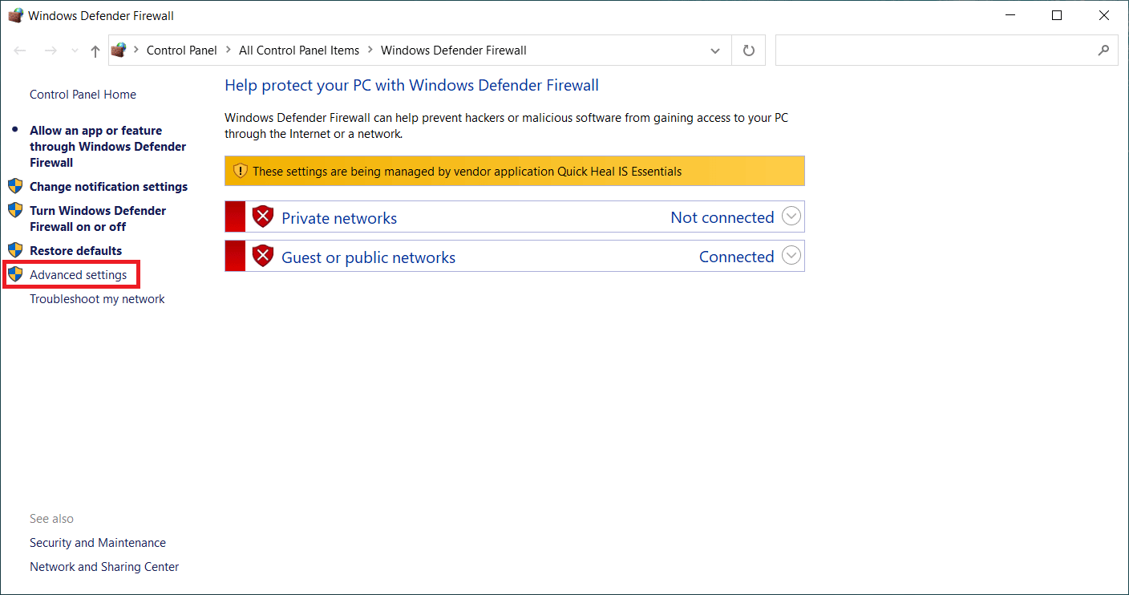Open Troubleshoot my network

tap(97, 299)
